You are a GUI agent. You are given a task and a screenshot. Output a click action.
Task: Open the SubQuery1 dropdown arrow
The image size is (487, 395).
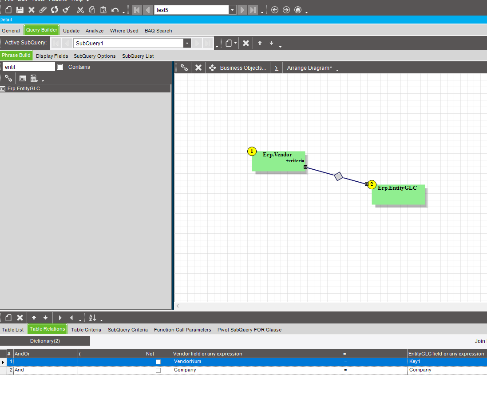pyautogui.click(x=187, y=43)
